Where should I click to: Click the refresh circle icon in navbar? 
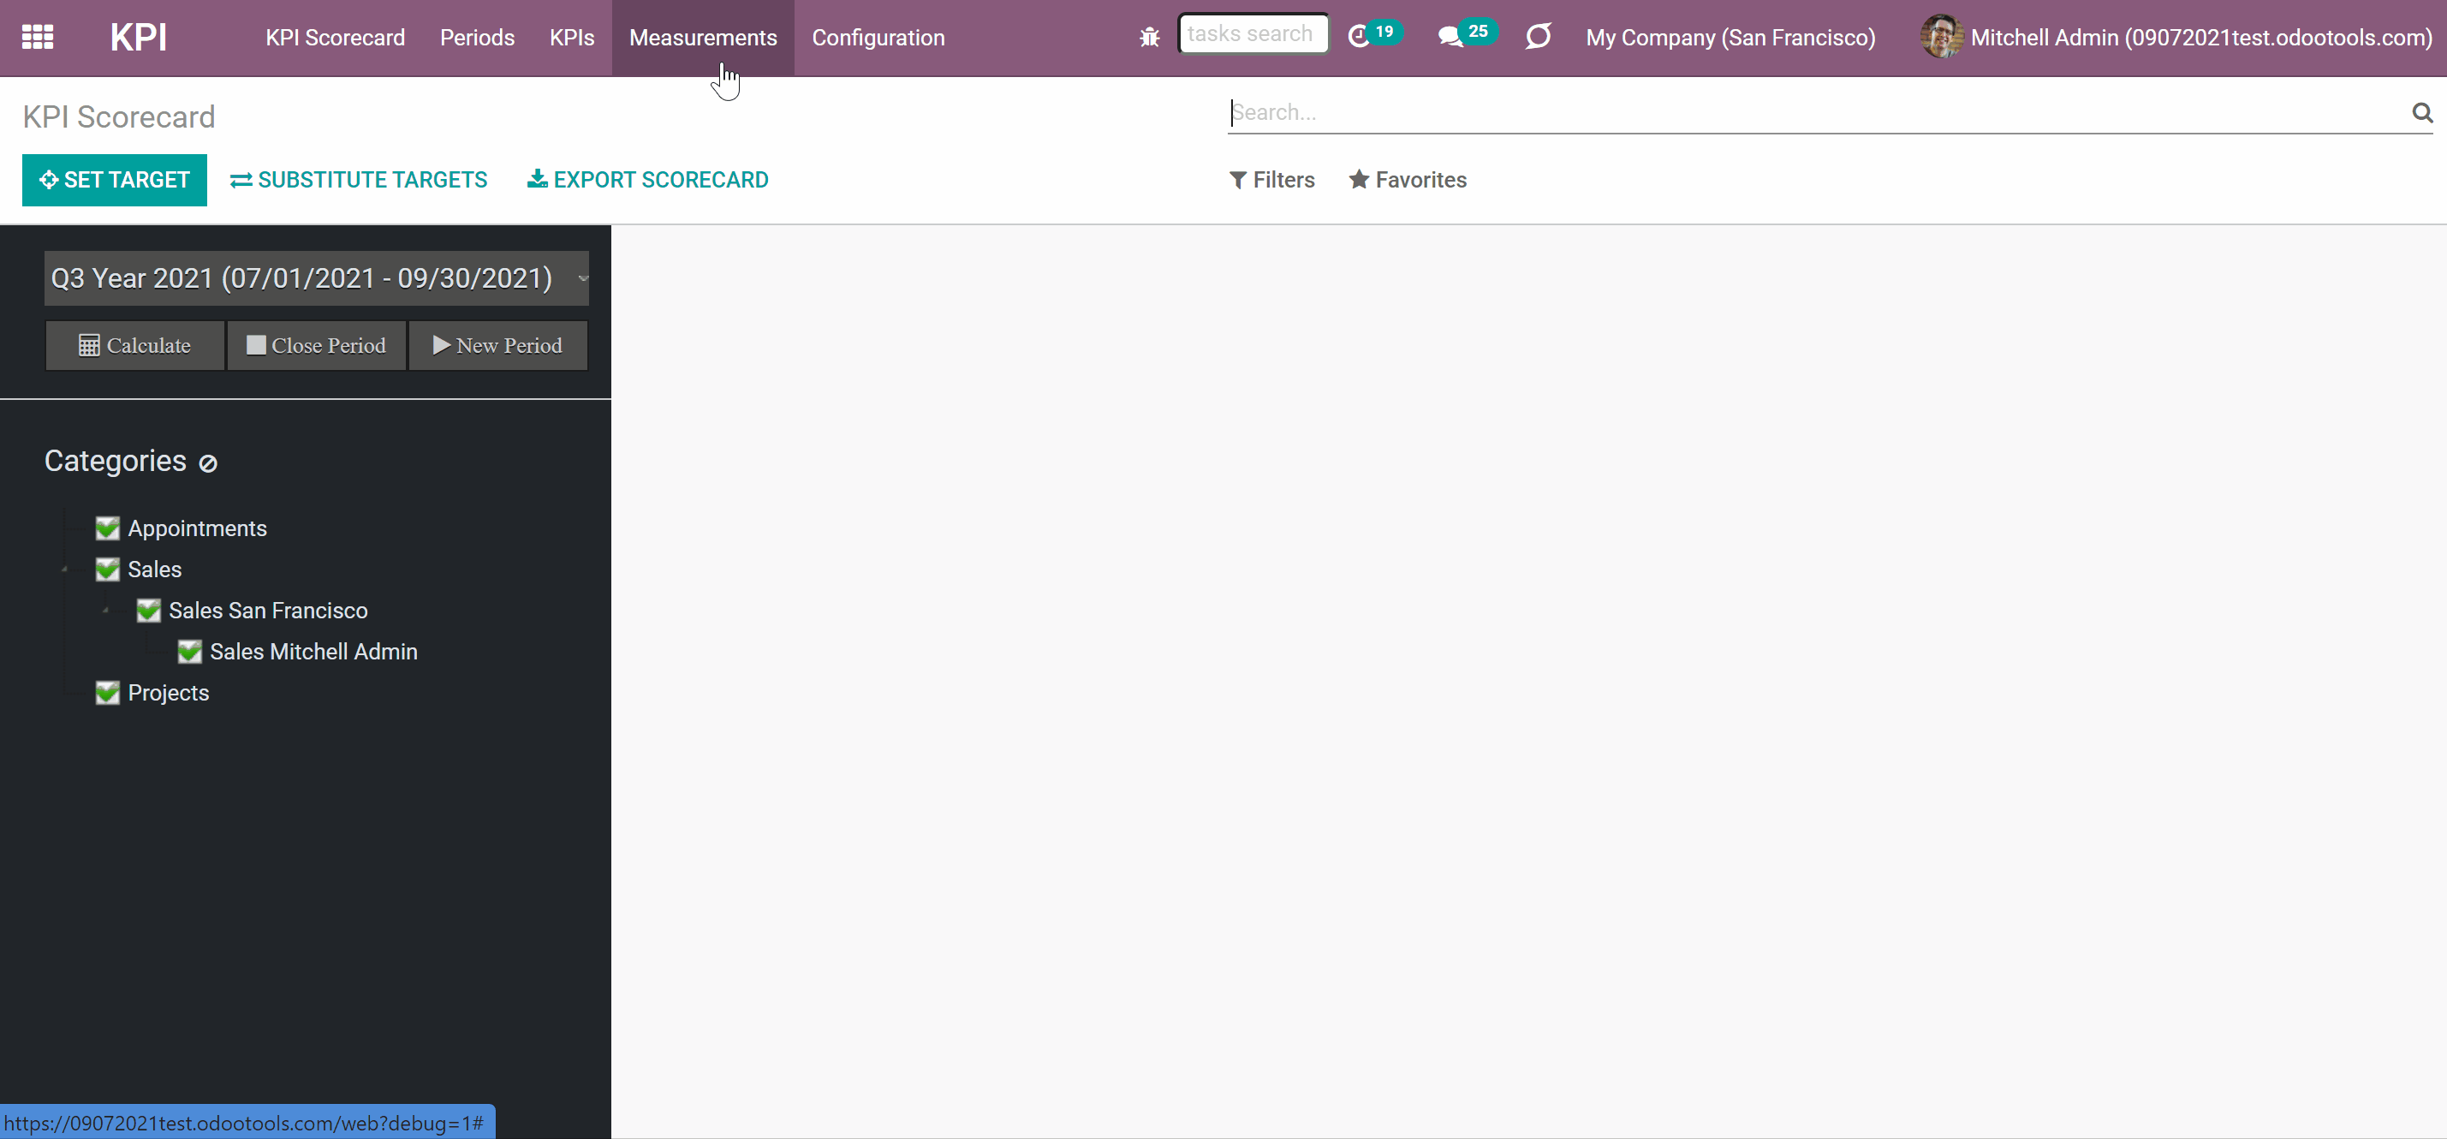(1538, 37)
